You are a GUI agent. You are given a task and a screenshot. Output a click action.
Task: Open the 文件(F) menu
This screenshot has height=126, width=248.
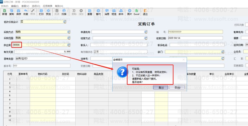(5, 6)
